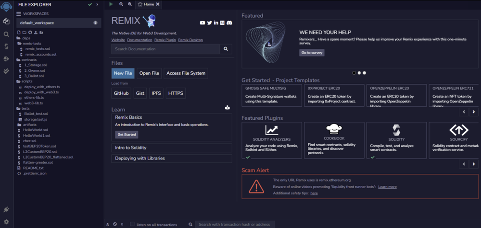Click the upload file icon in explorer
Screen dimensions: 481x228
(36, 33)
